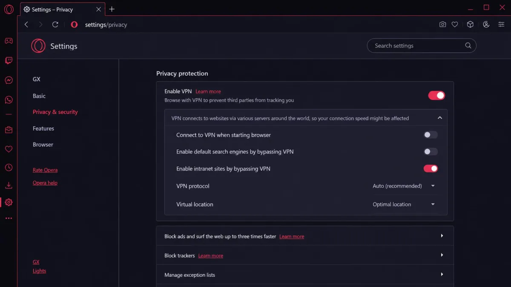Click the settings/privacy address bar
The image size is (511, 287).
click(x=106, y=25)
